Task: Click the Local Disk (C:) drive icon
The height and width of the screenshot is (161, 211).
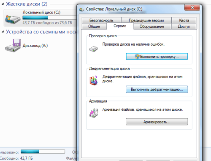Action: tap(13, 19)
